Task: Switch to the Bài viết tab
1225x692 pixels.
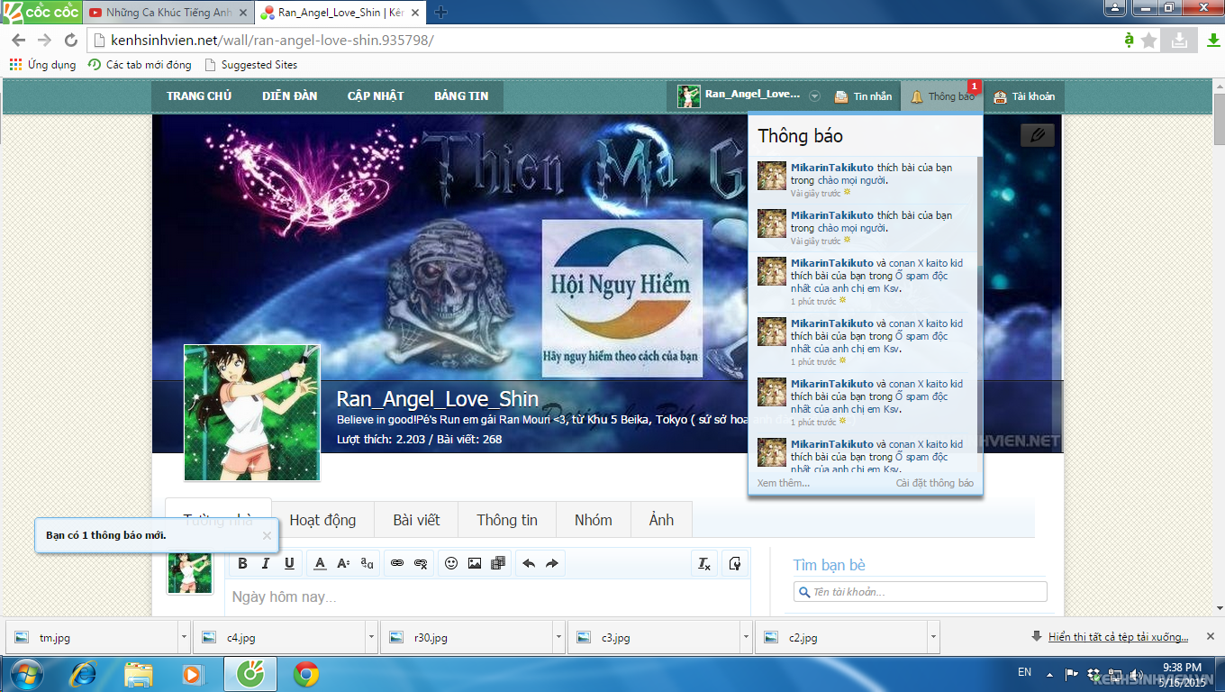Action: tap(416, 520)
